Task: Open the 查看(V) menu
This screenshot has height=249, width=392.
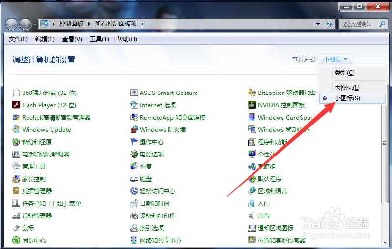Action: pyautogui.click(x=72, y=39)
